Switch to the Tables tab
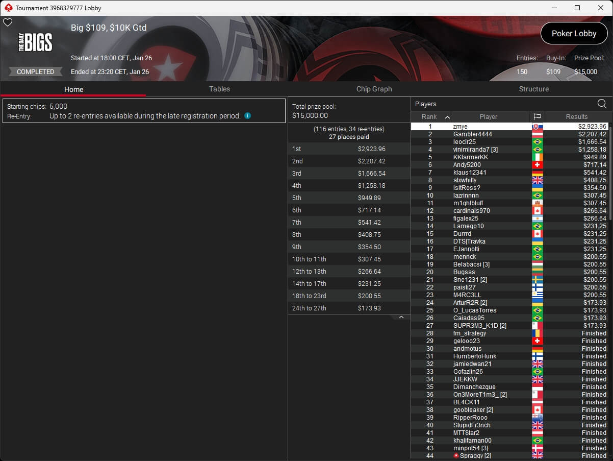The width and height of the screenshot is (613, 461). tap(219, 89)
